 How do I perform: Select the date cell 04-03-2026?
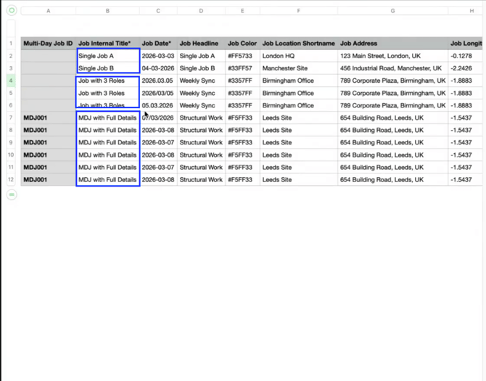click(158, 68)
